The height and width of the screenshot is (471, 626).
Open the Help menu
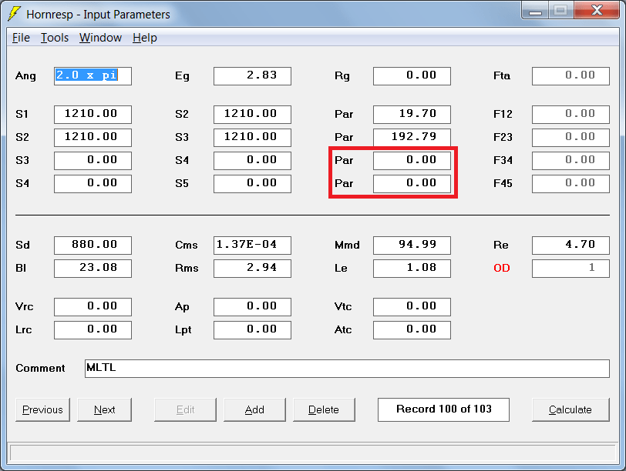tap(144, 38)
